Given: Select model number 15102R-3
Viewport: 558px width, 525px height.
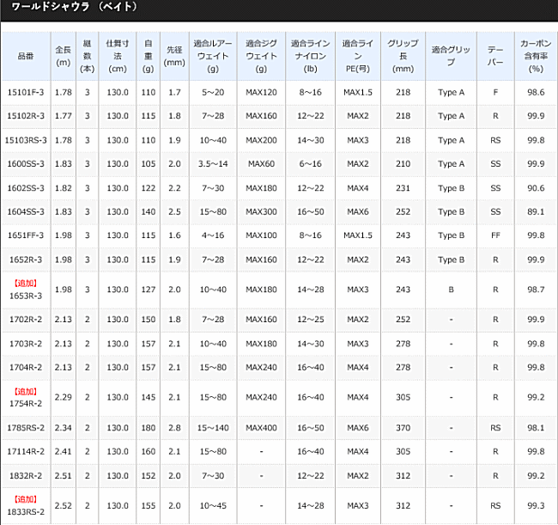Looking at the screenshot, I should pos(26,116).
